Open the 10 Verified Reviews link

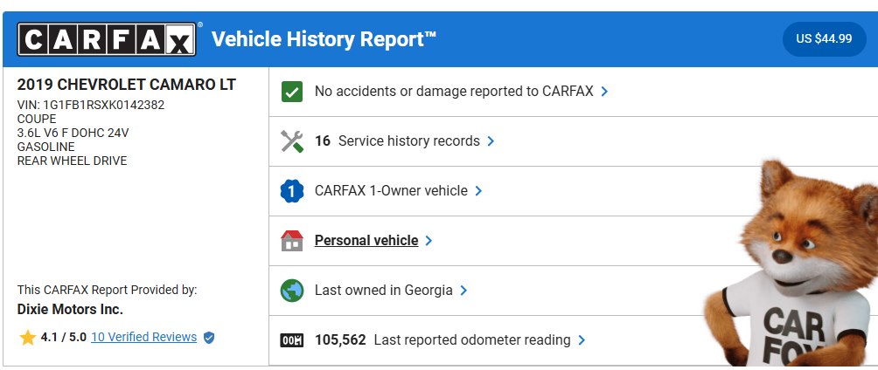tap(144, 337)
